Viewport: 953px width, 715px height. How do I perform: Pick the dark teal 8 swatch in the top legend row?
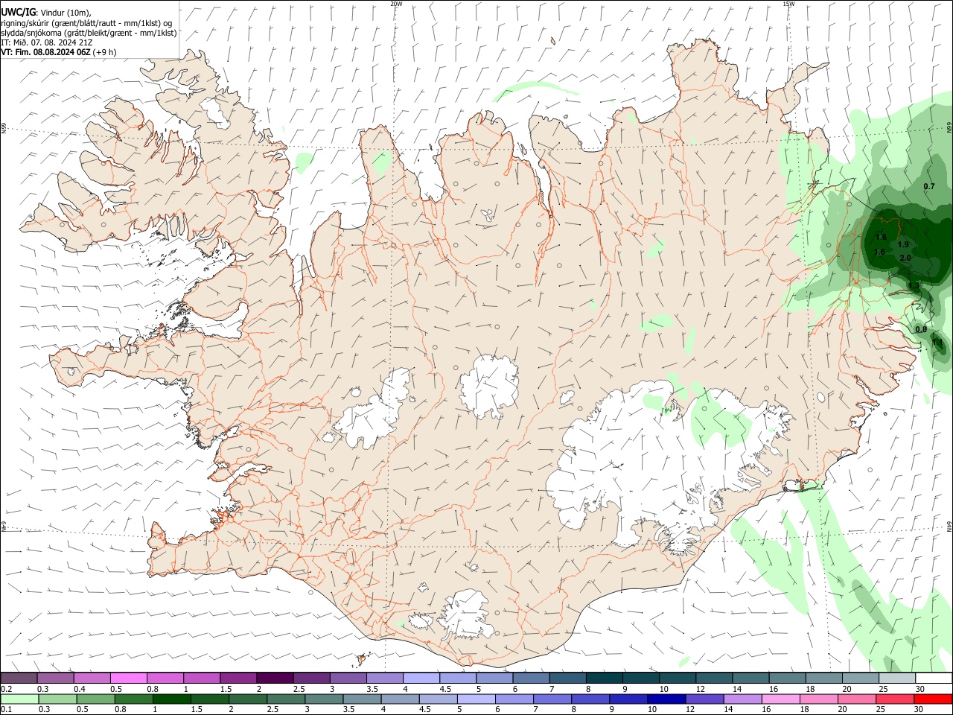coord(605,678)
